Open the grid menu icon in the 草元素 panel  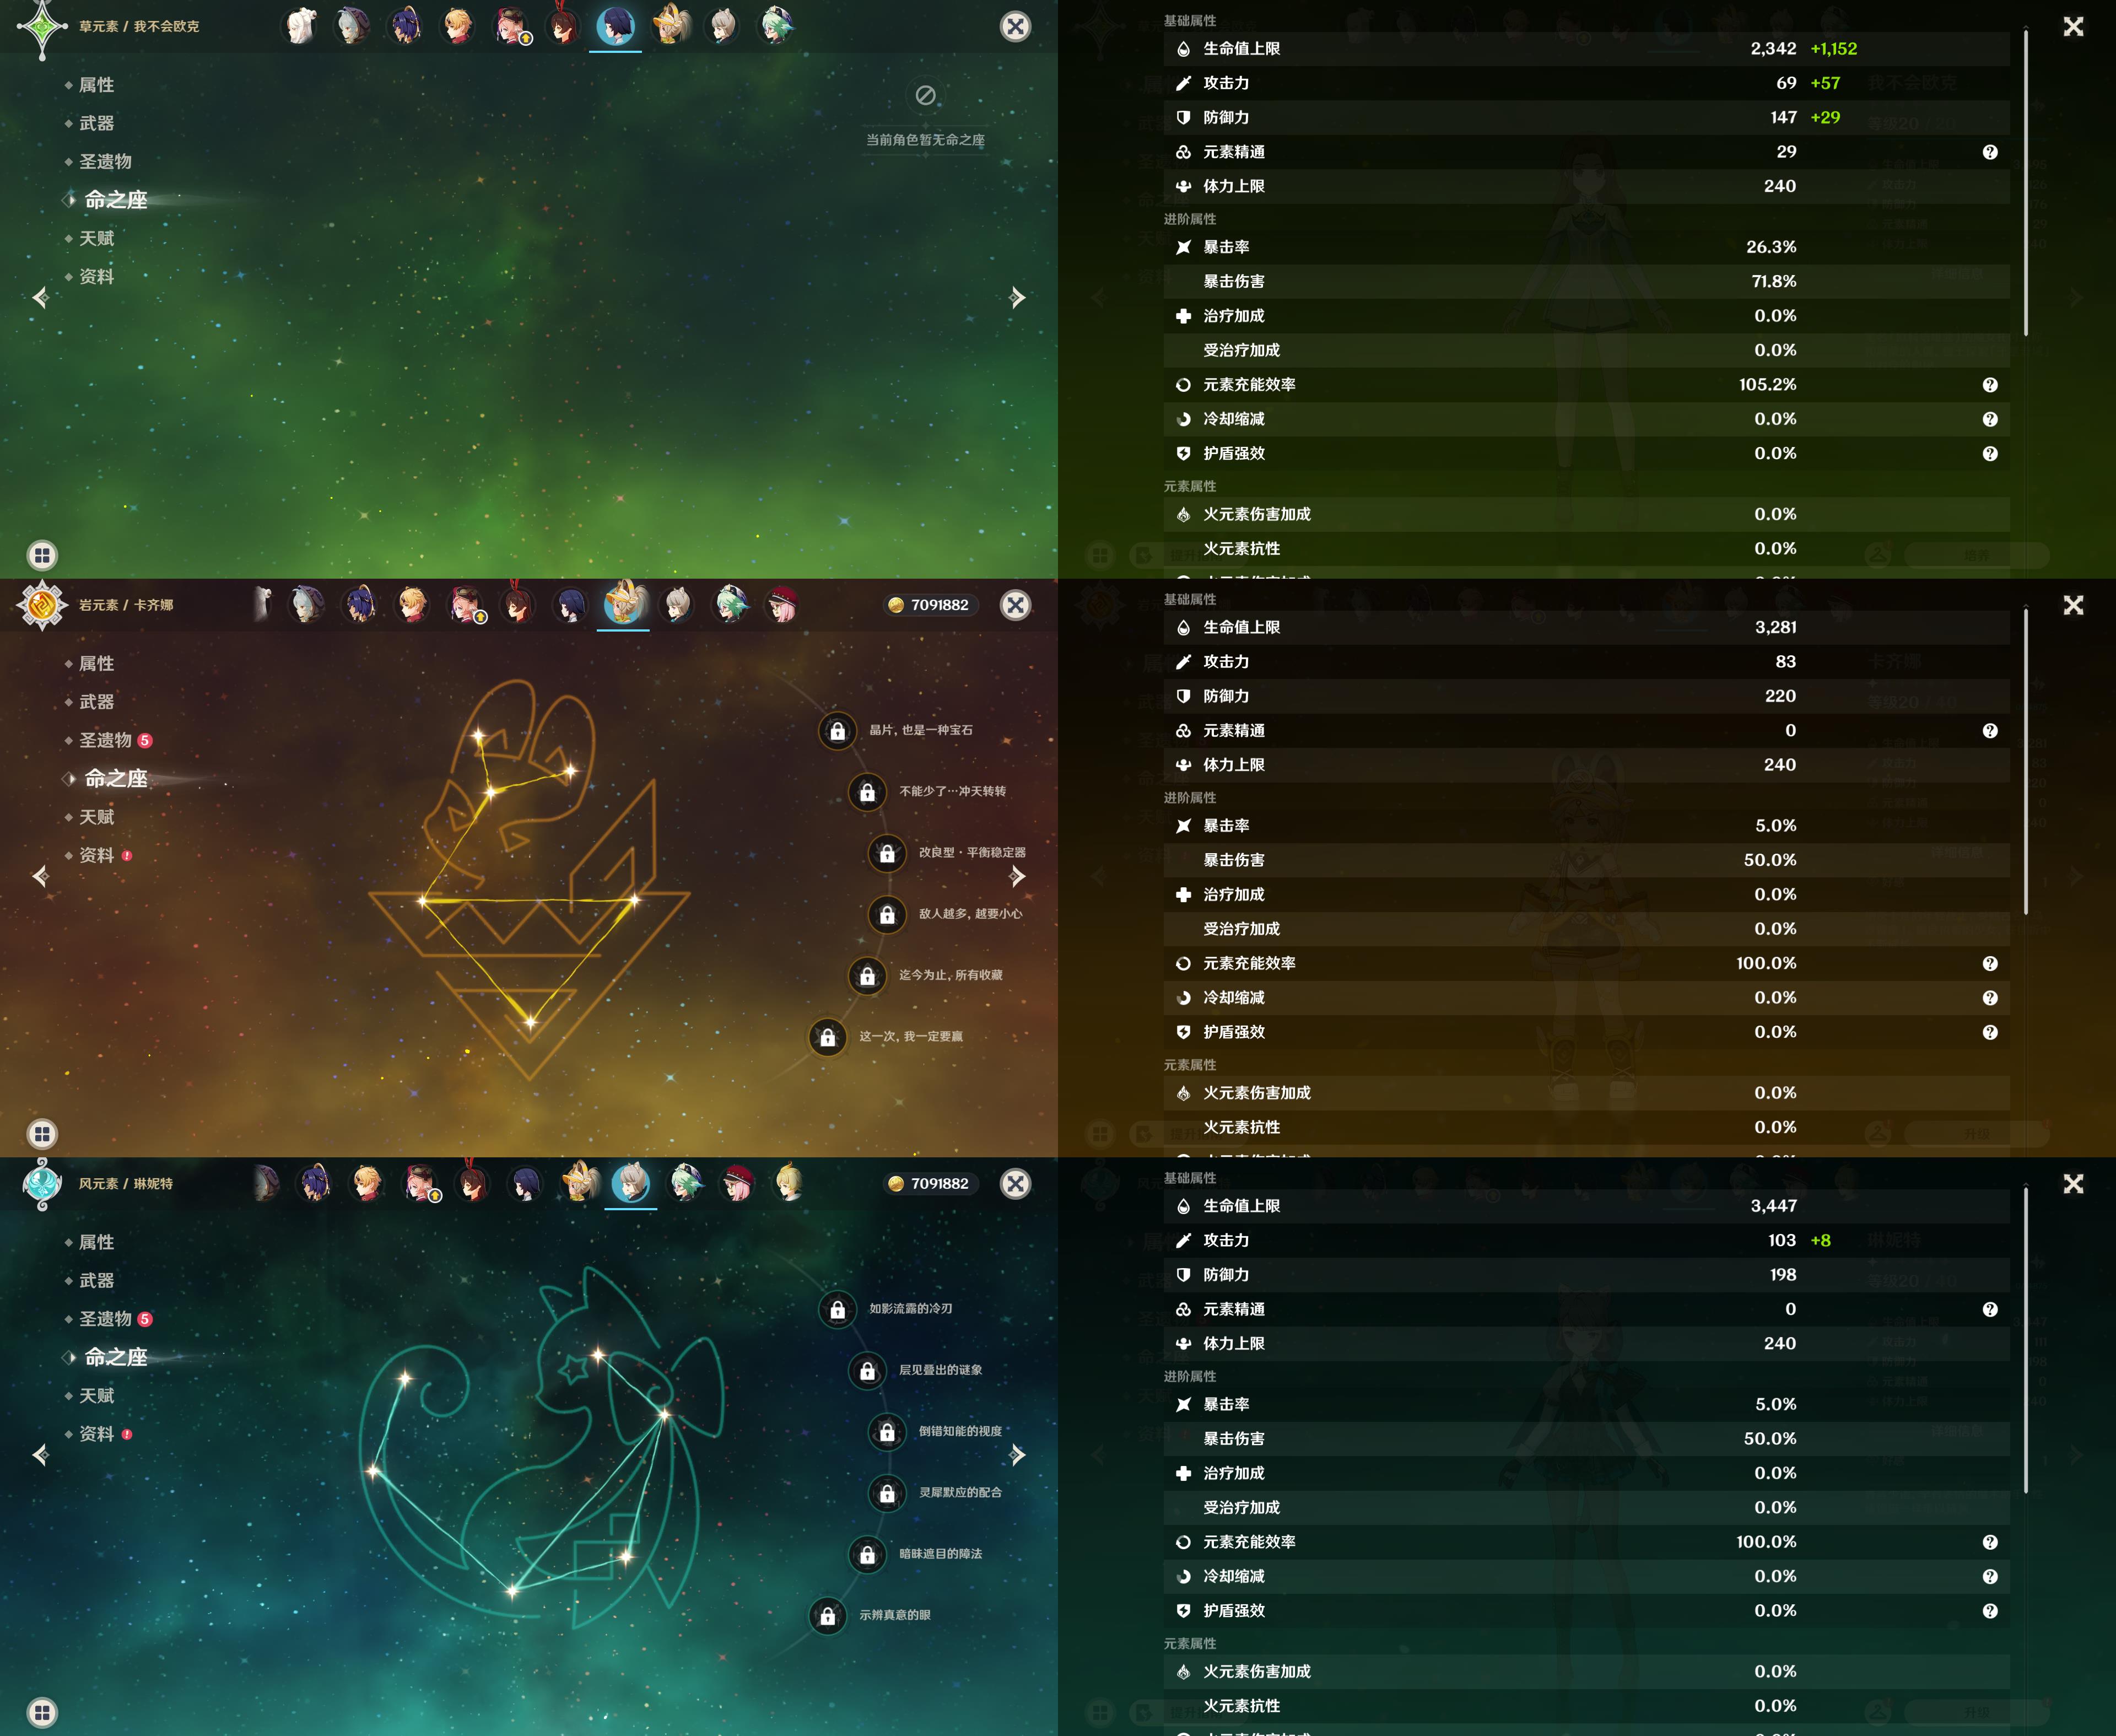(42, 555)
